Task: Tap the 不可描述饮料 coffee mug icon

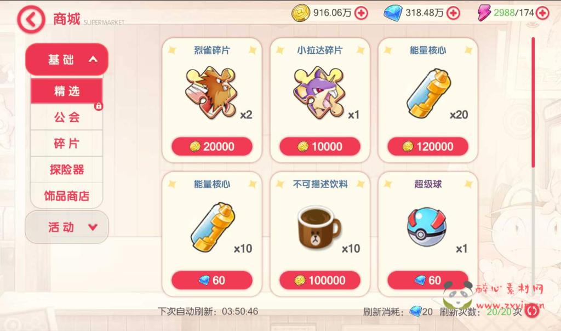Action: click(x=319, y=226)
